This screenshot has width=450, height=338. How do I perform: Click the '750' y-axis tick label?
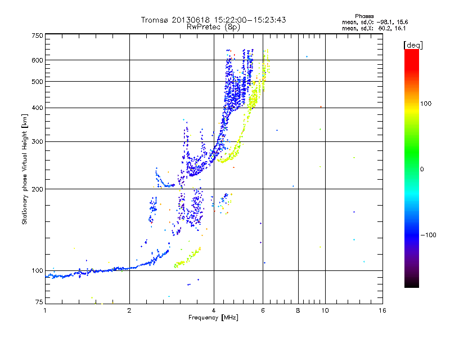point(37,35)
